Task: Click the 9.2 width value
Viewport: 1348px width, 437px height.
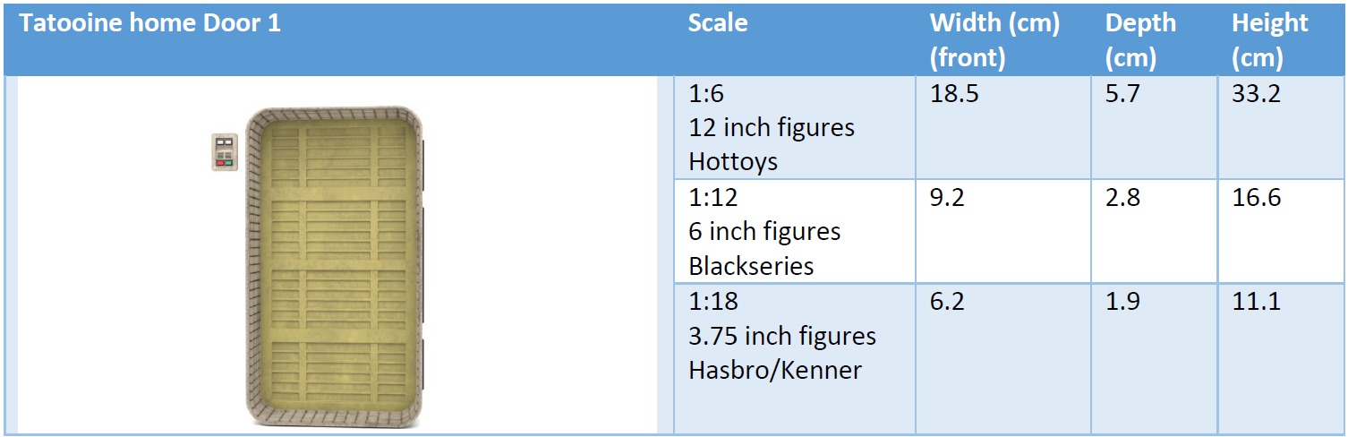Action: point(947,198)
